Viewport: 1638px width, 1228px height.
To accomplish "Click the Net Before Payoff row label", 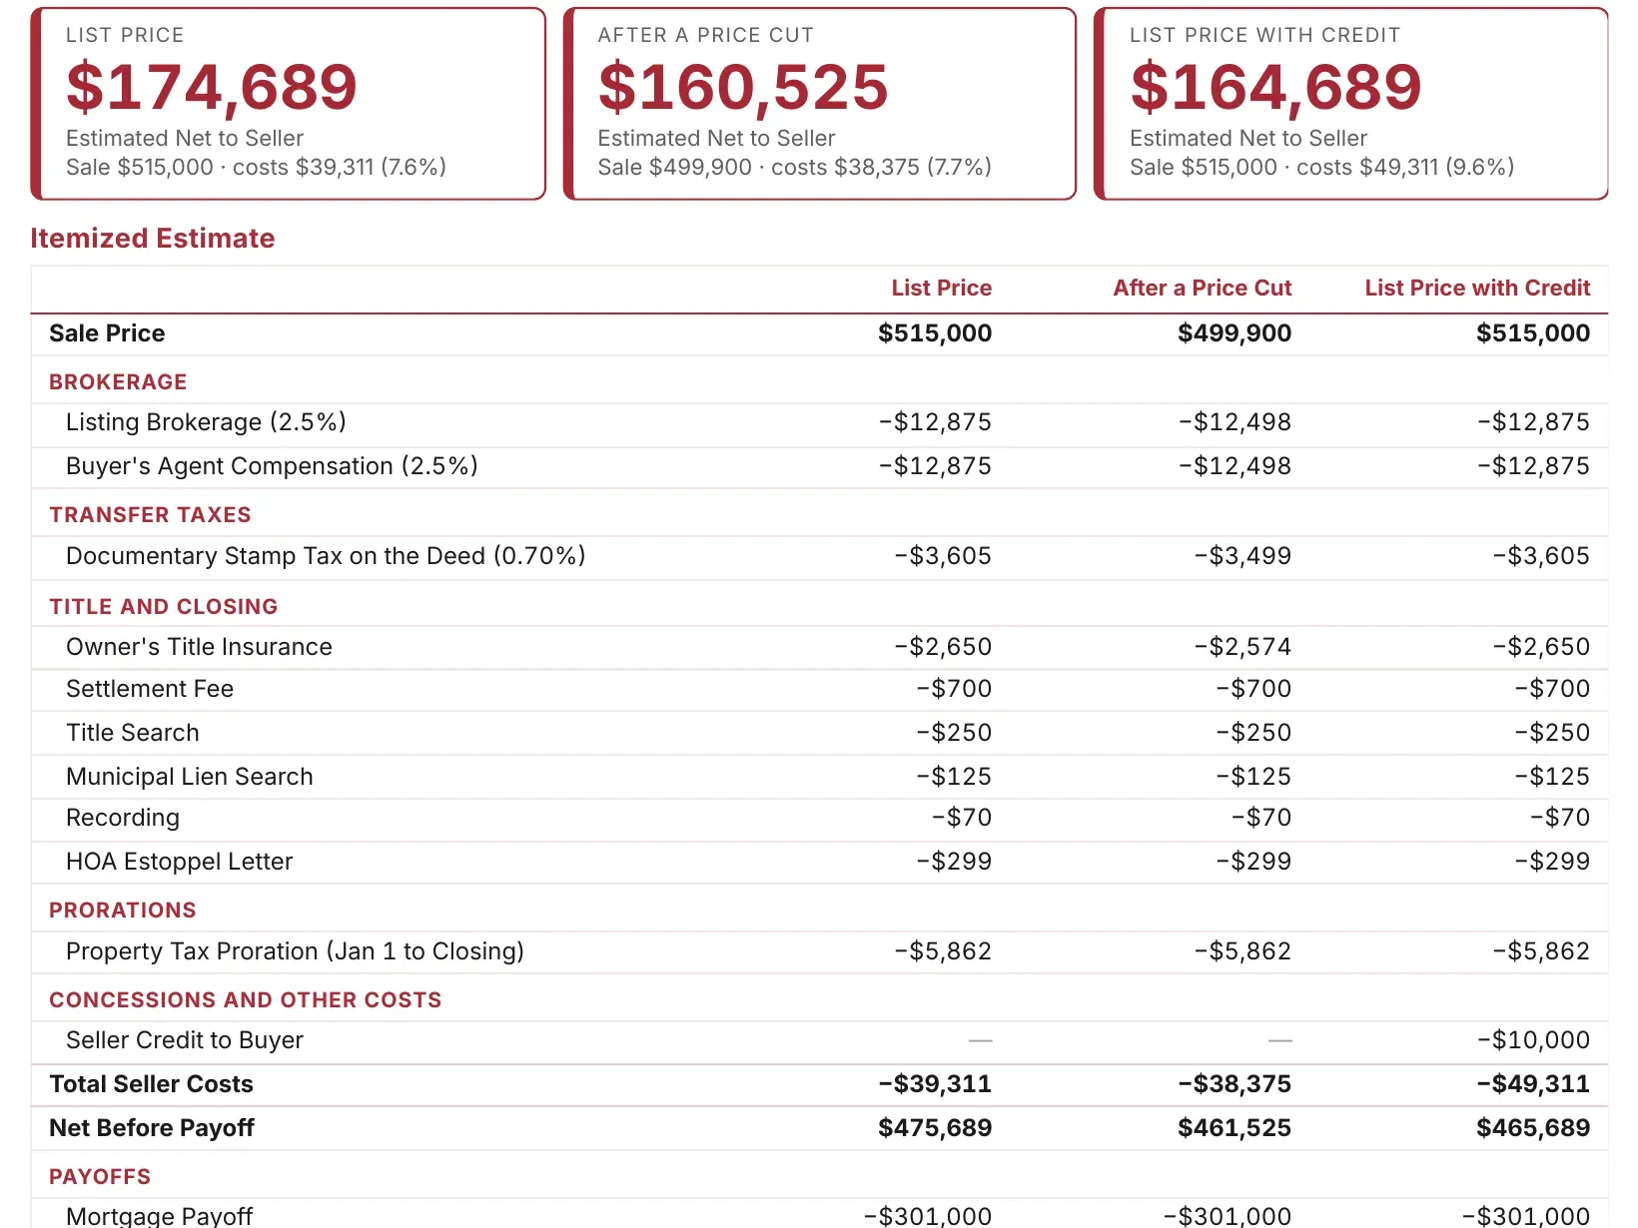I will (152, 1128).
